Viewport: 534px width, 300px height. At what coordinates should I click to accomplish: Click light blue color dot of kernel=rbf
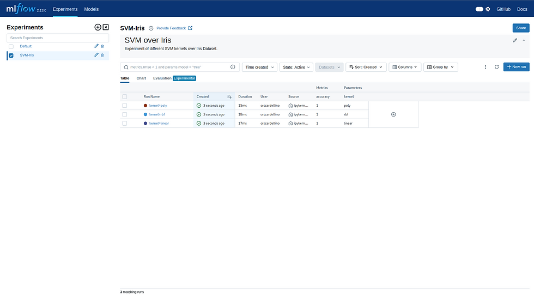tap(145, 114)
